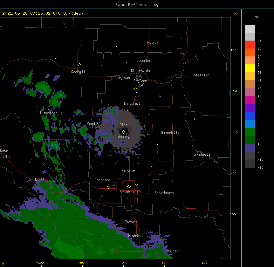This screenshot has height=267, width=274.
Task: Click the Drumheller label
Action: 203,154
